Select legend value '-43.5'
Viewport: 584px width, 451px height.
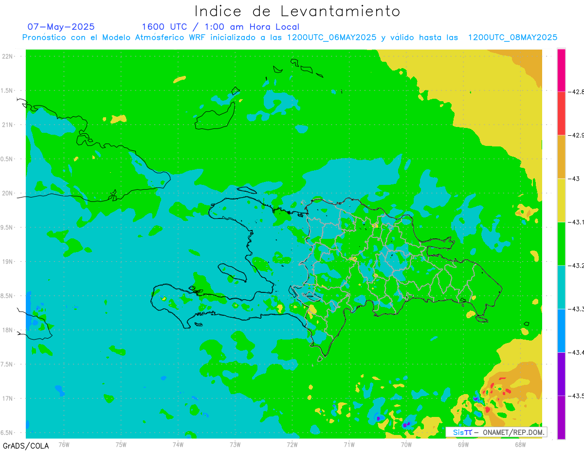pos(577,396)
